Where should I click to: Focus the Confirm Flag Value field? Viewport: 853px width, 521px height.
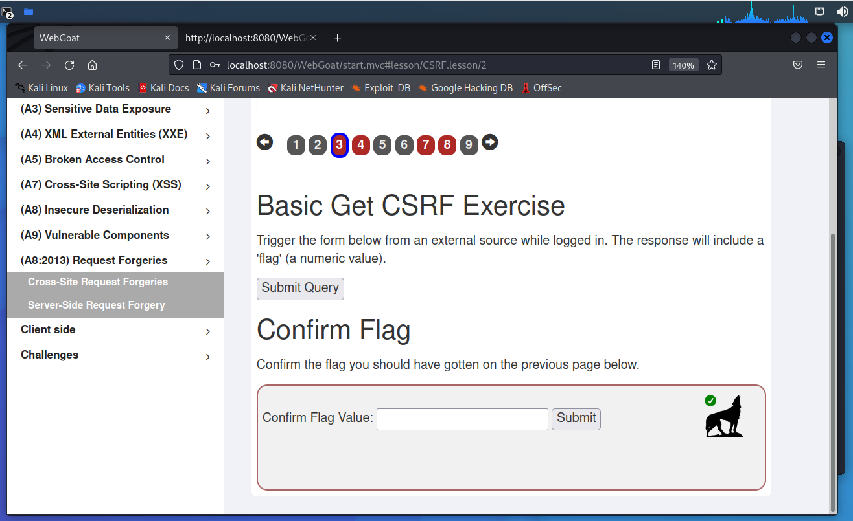click(462, 419)
